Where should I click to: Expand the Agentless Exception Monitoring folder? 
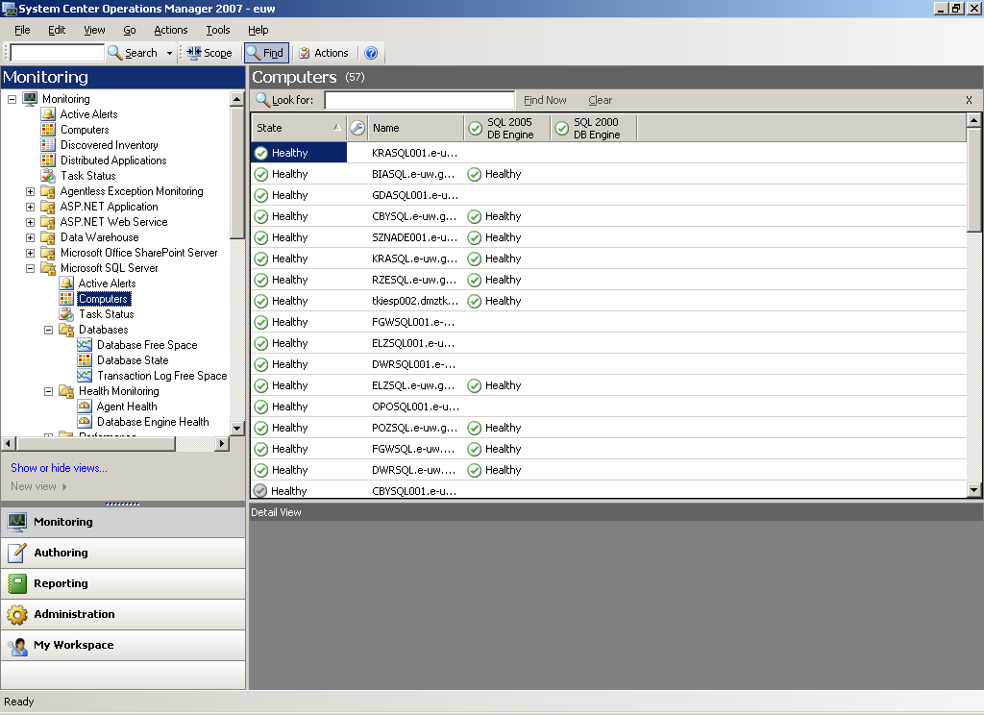[x=30, y=191]
